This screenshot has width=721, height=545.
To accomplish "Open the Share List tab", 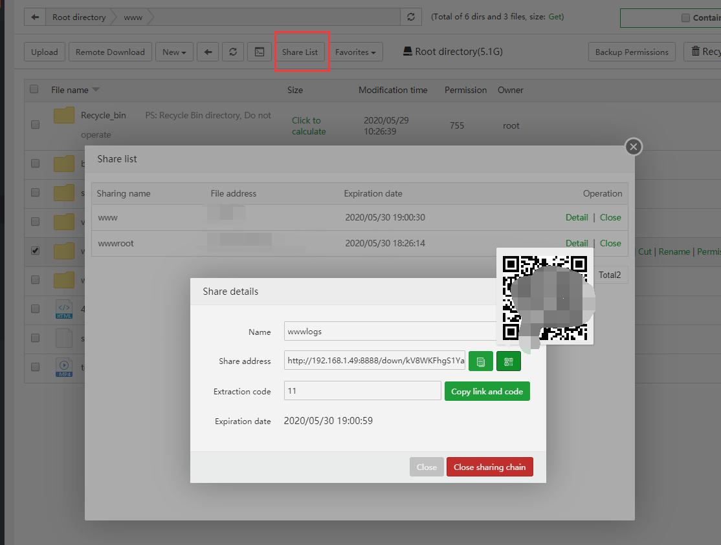I will [300, 52].
